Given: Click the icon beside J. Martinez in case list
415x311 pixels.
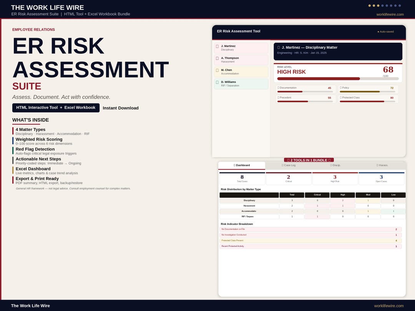Looking at the screenshot, I should [x=217, y=46].
